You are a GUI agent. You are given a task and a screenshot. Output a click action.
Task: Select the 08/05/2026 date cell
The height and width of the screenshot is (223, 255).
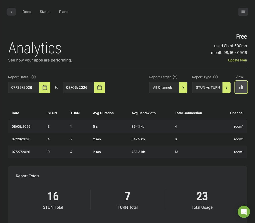(21, 127)
